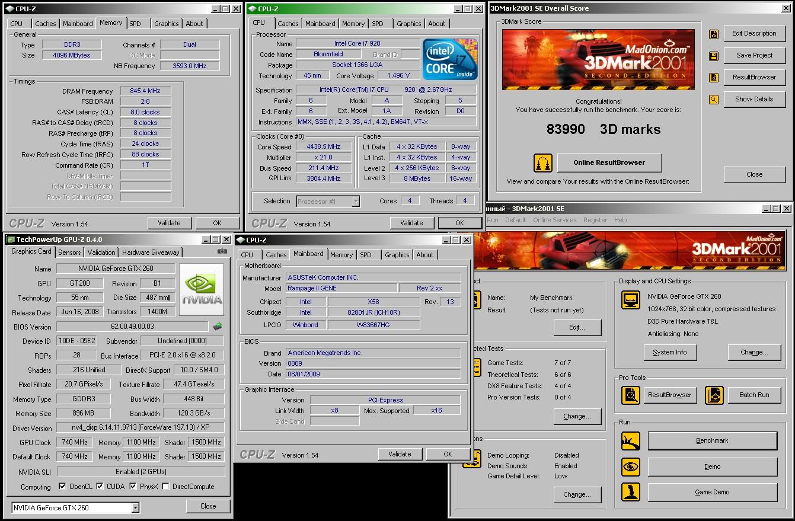795x521 pixels.
Task: Click the Show Details button
Action: (754, 99)
